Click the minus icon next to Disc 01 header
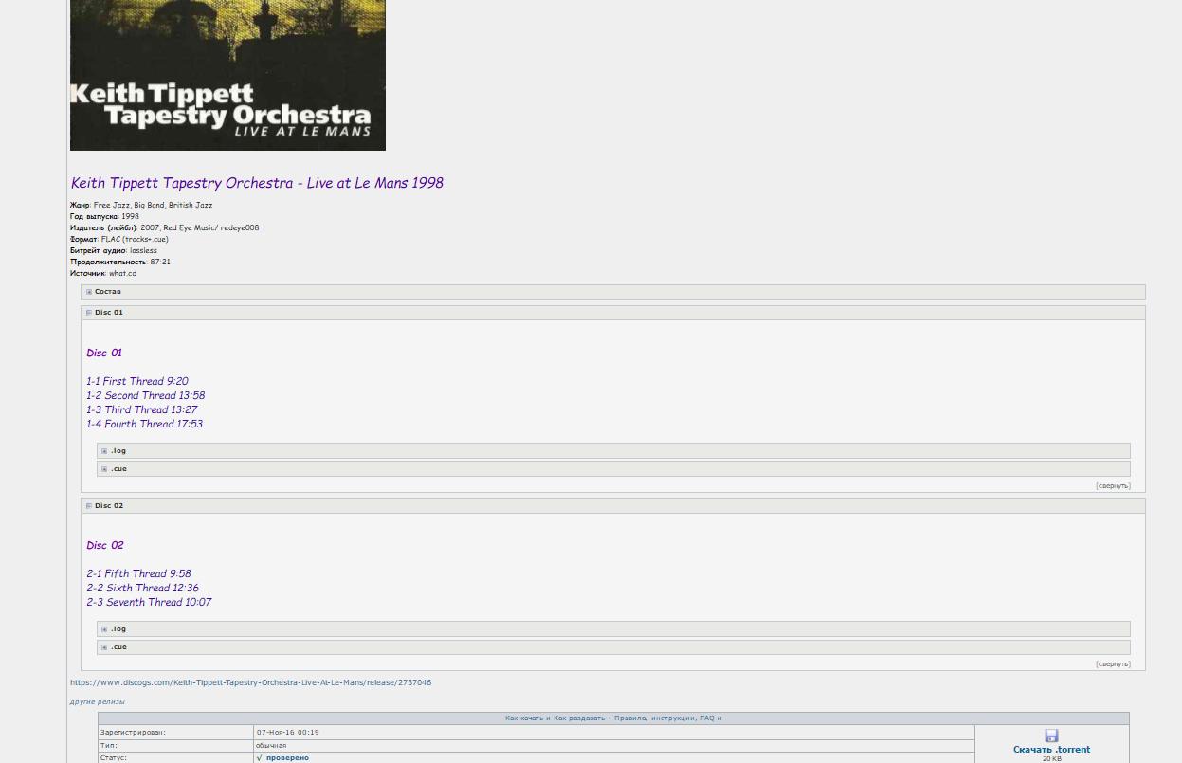Viewport: 1182px width, 763px height. click(89, 313)
